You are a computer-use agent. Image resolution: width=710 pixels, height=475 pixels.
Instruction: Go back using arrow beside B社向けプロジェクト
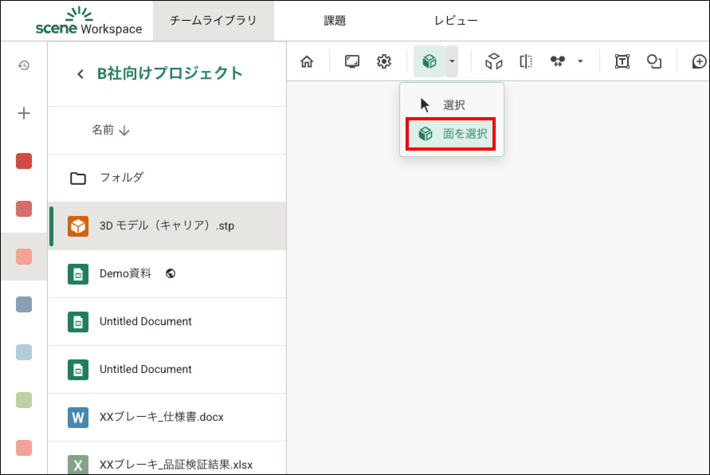click(x=80, y=74)
